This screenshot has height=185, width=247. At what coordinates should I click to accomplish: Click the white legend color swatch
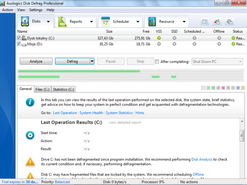click(x=204, y=88)
